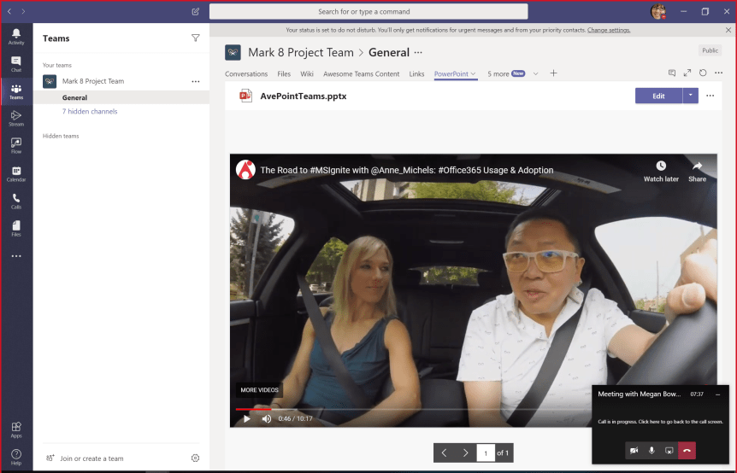The image size is (737, 473).
Task: Open the Awesome Teams Content tab
Action: (x=361, y=74)
